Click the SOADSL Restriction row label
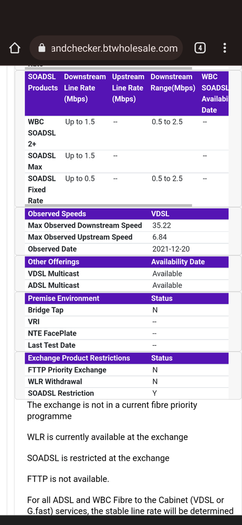242x525 pixels. 61,393
